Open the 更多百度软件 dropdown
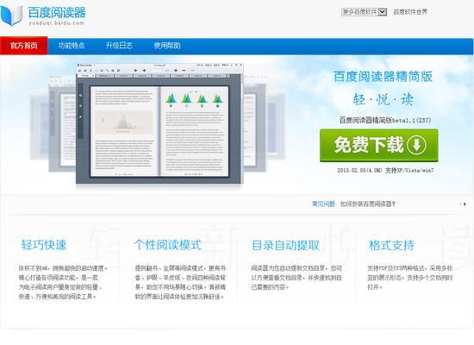Screen dimensions: 474x345 pos(364,12)
